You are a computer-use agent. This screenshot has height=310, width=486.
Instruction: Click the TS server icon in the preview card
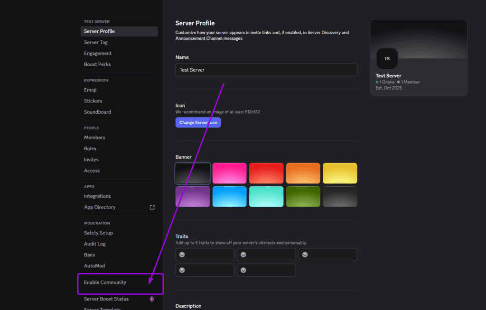387,58
